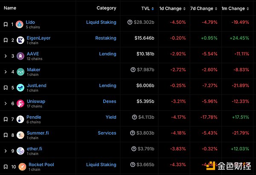Click the question mark beside Maker TVL
This screenshot has height=175, width=256.
point(135,70)
